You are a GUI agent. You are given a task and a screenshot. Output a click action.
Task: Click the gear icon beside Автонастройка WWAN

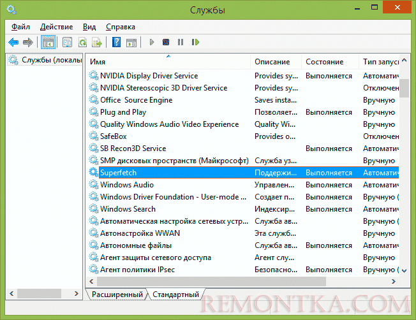click(93, 233)
